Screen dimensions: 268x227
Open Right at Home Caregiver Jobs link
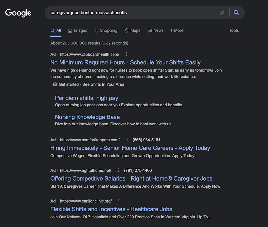click(131, 179)
